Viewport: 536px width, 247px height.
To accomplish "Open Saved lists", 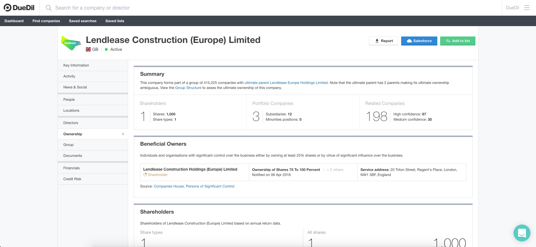I will [115, 21].
